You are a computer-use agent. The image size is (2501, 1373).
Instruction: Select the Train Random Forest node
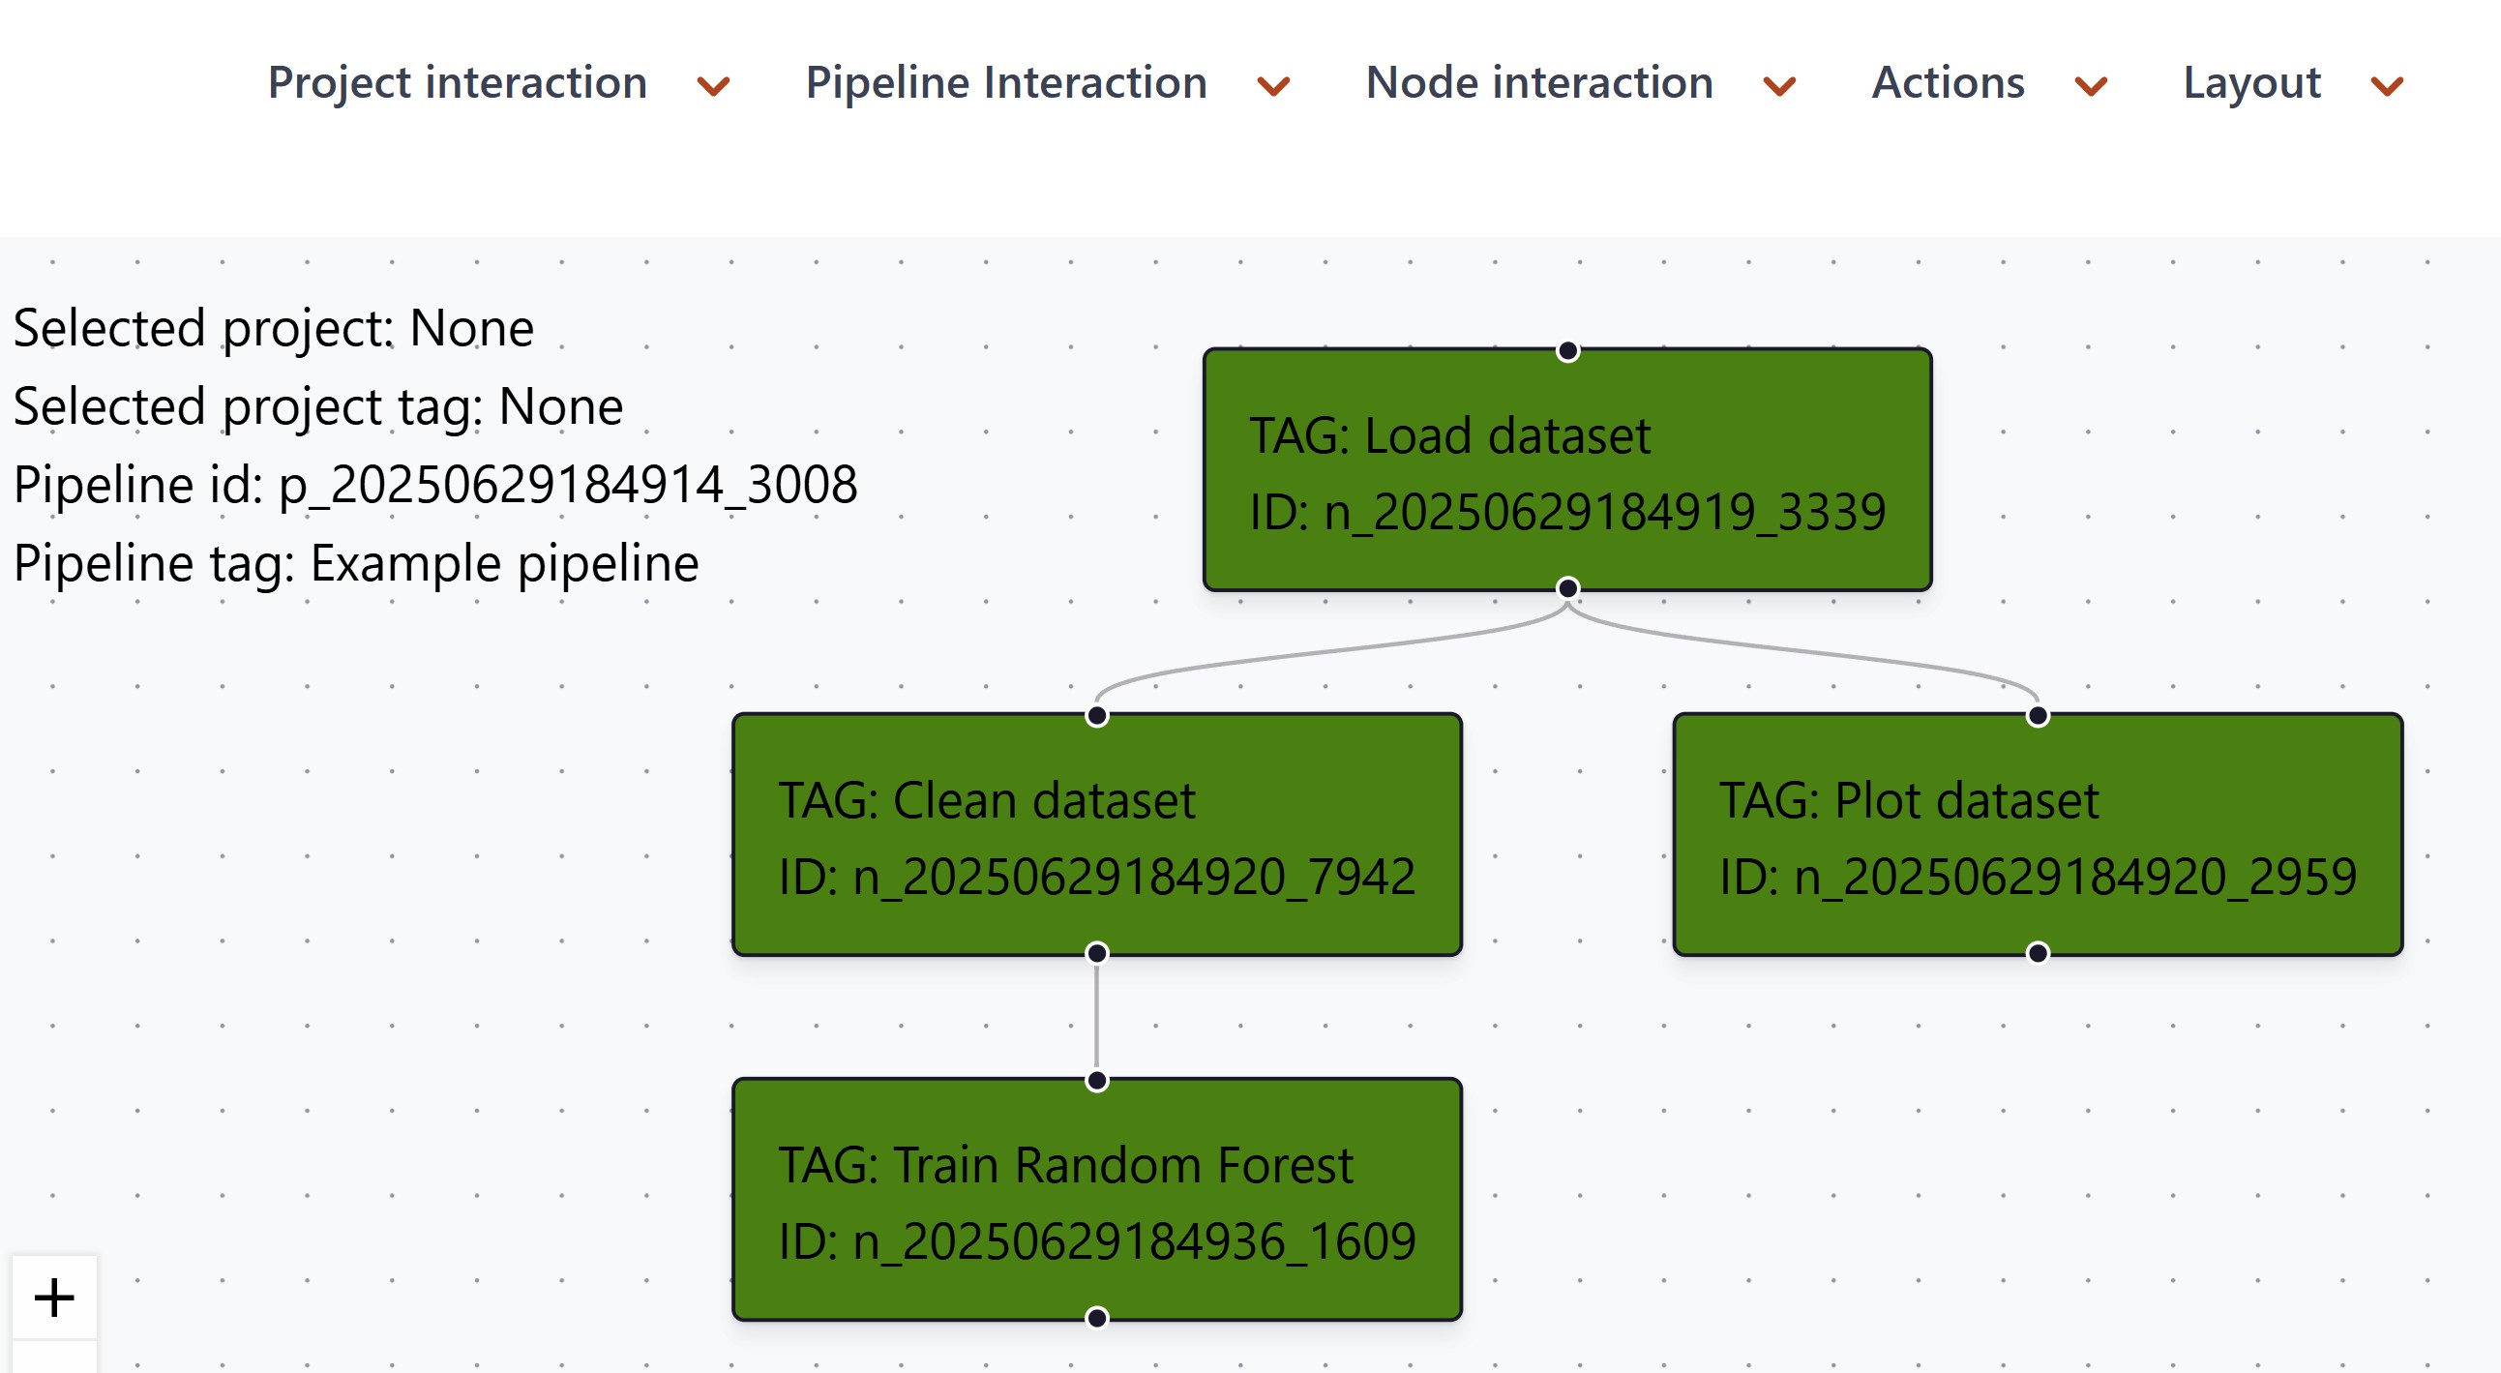click(1097, 1199)
